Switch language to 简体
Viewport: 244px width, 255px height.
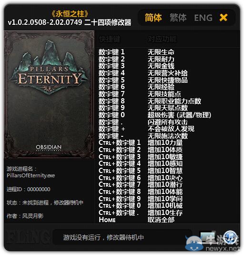pyautogui.click(x=153, y=18)
